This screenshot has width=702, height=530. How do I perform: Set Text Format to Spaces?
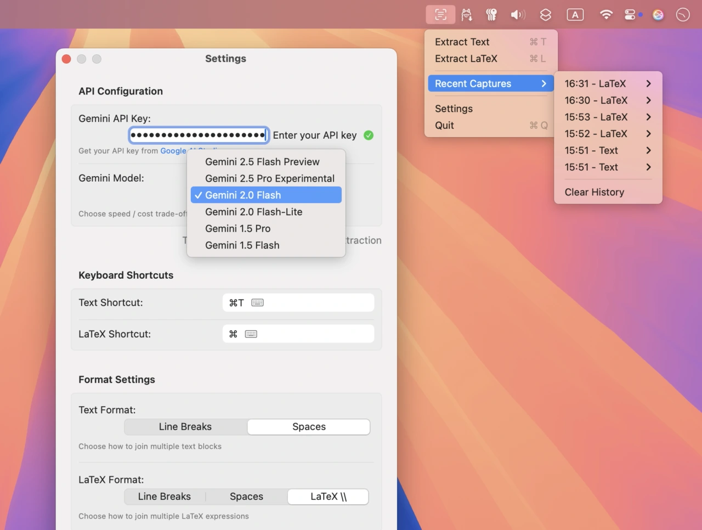[309, 427]
